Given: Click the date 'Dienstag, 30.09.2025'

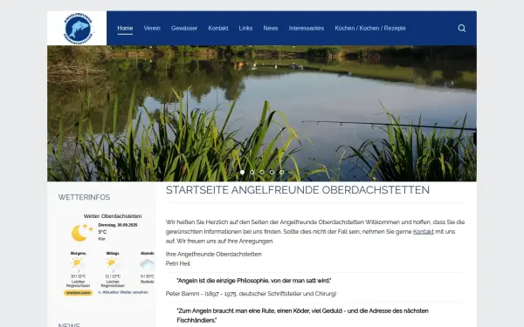Looking at the screenshot, I should (118, 225).
